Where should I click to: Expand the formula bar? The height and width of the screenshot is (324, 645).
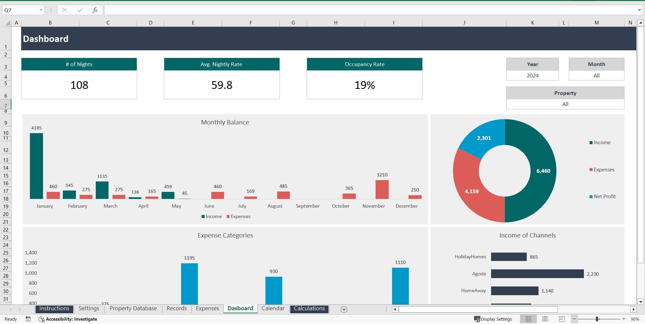(x=639, y=10)
